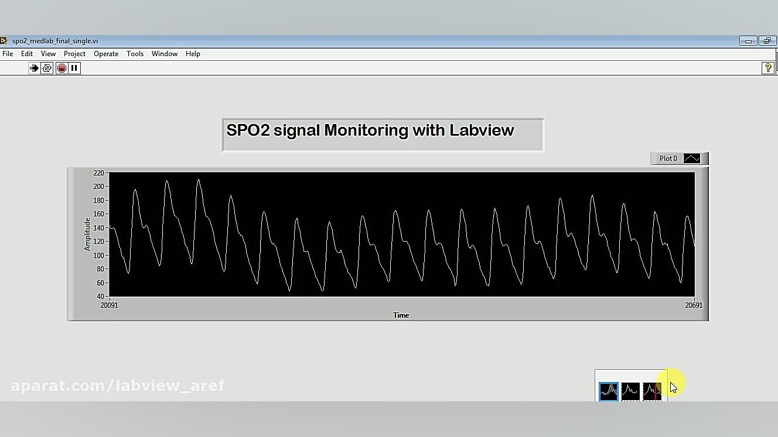Image resolution: width=778 pixels, height=437 pixels.
Task: Pause the VI with the Pause button
Action: [74, 68]
